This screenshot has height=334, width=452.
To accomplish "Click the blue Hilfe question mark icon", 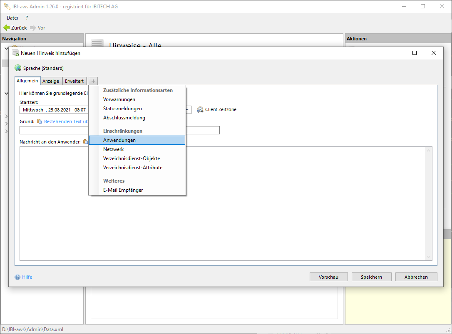I will click(17, 277).
